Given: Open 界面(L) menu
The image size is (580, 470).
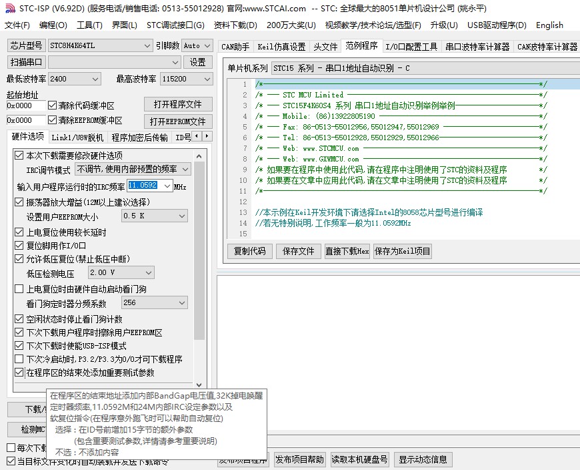Looking at the screenshot, I should point(125,25).
